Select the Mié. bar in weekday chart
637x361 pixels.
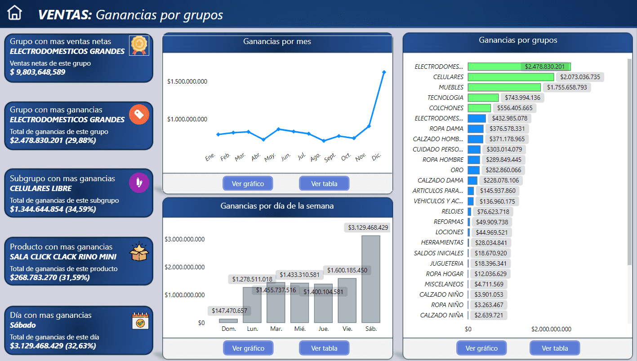tap(300, 303)
